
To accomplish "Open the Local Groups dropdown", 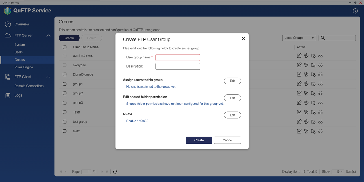I will click(299, 38).
